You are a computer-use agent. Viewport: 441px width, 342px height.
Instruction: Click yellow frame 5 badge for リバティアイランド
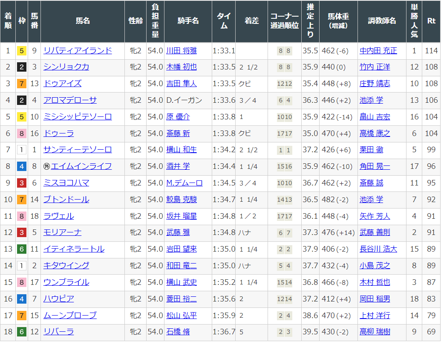(x=22, y=51)
